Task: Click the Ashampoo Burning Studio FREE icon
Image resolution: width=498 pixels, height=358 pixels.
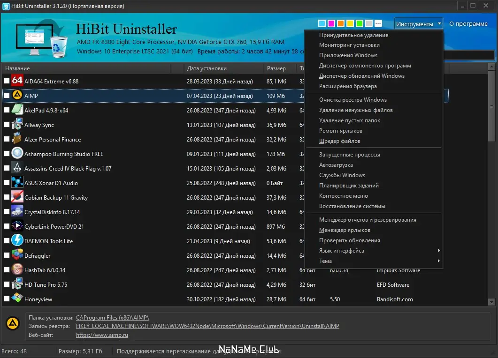Action: tap(17, 153)
